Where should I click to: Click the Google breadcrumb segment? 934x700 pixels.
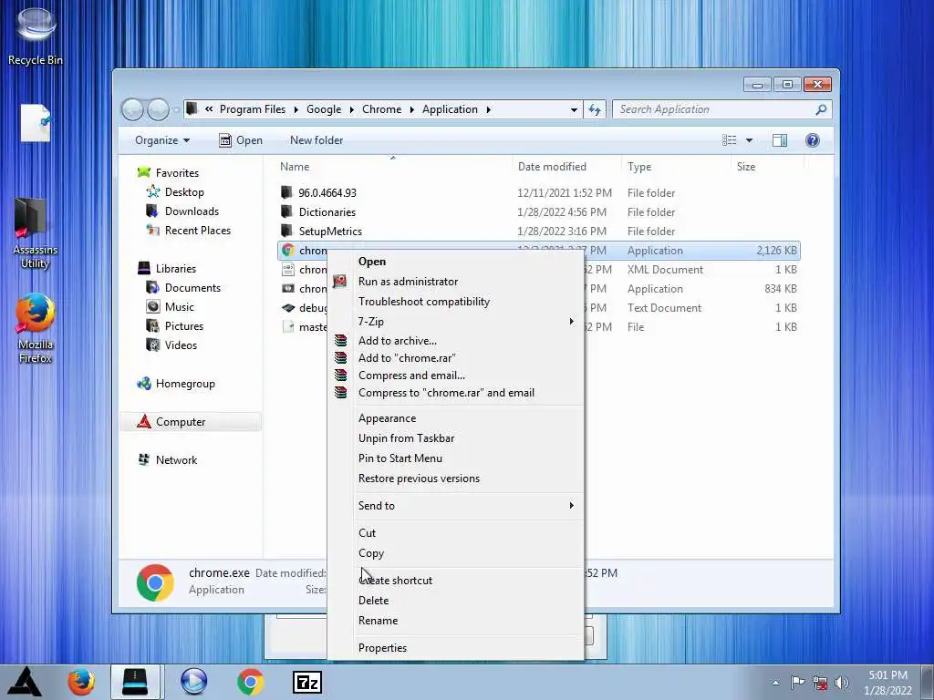coord(324,109)
